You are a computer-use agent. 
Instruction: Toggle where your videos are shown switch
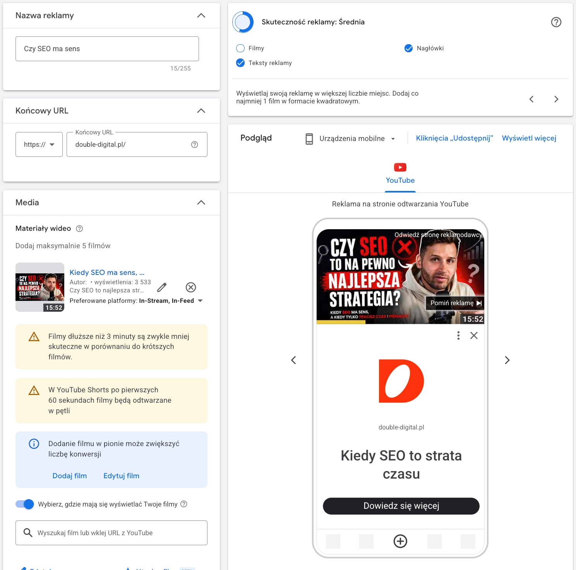25,504
